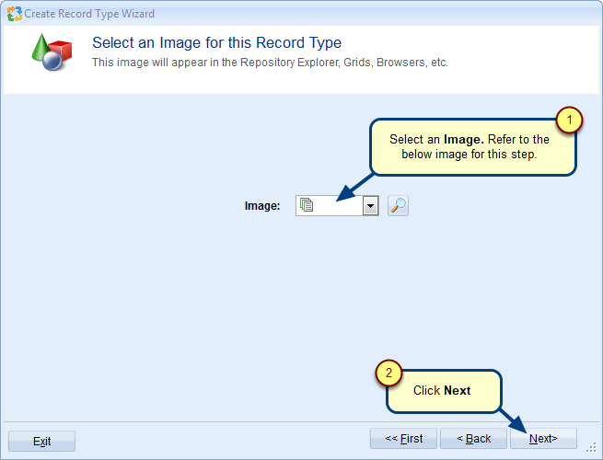Click the "Create Record Type Wizard" title text
Screen dimensions: 603x460
pyautogui.click(x=89, y=14)
